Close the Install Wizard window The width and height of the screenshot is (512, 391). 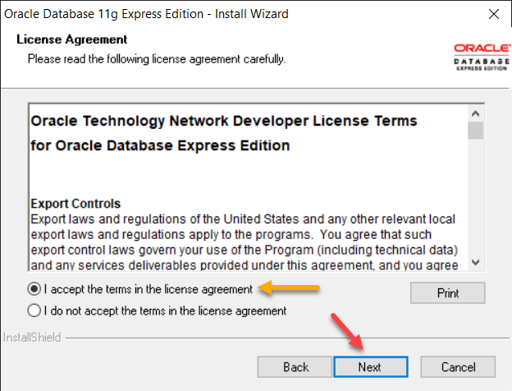pos(493,14)
